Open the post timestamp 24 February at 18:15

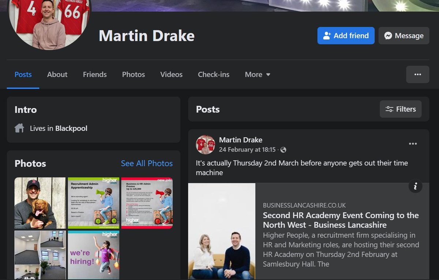[x=247, y=150]
